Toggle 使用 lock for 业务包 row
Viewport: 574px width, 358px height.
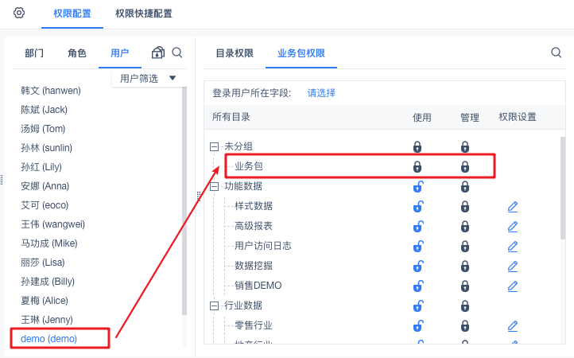[417, 166]
